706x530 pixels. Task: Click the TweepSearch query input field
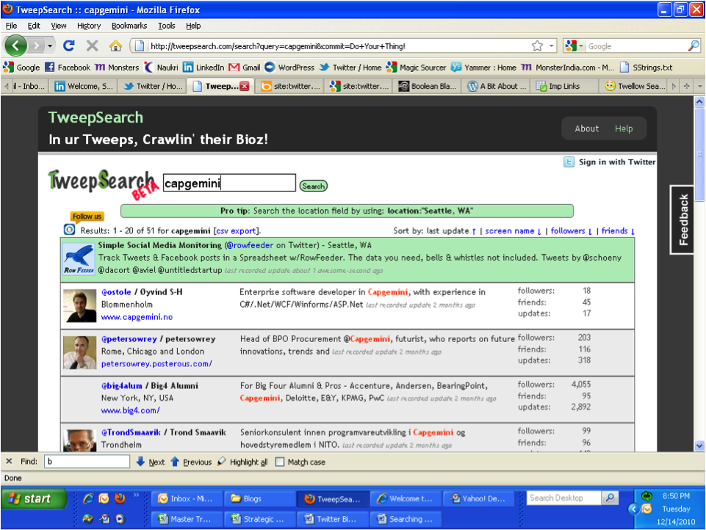(x=229, y=183)
